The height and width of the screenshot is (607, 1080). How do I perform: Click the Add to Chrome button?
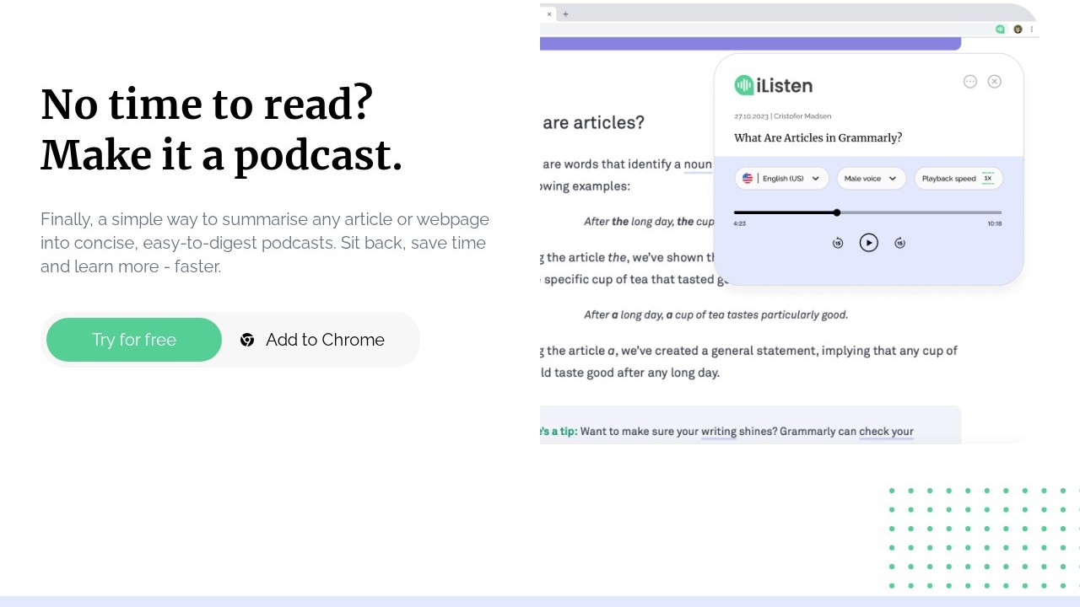tap(325, 340)
